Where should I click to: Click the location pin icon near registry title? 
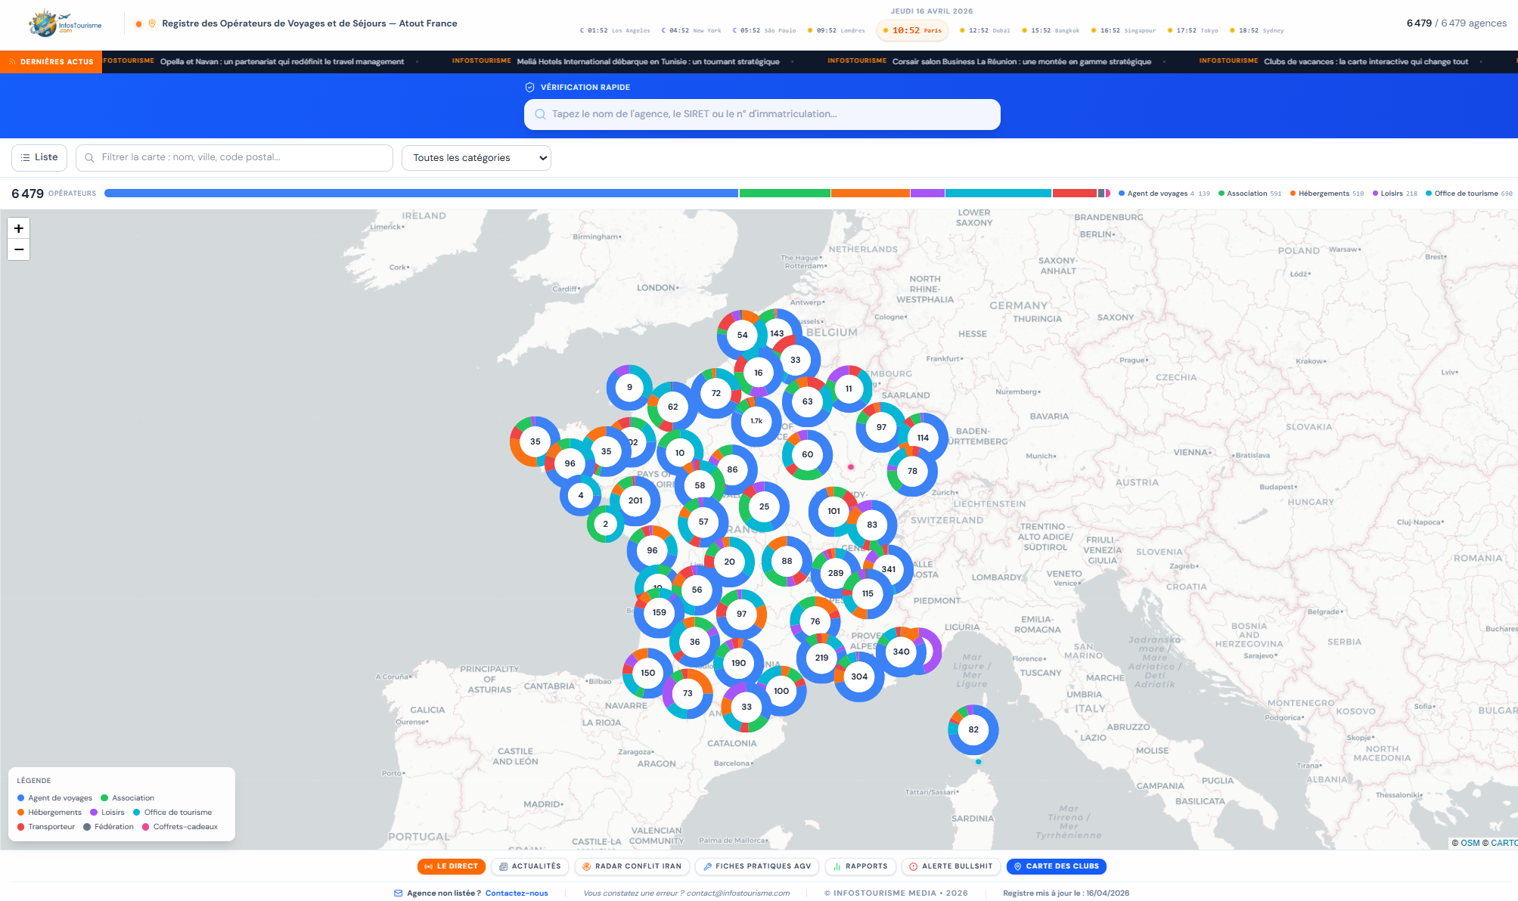pos(152,23)
